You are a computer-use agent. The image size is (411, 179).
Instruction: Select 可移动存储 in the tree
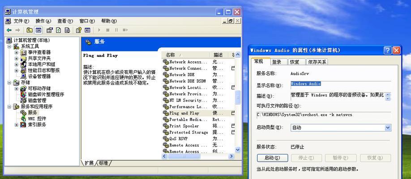coord(39,88)
